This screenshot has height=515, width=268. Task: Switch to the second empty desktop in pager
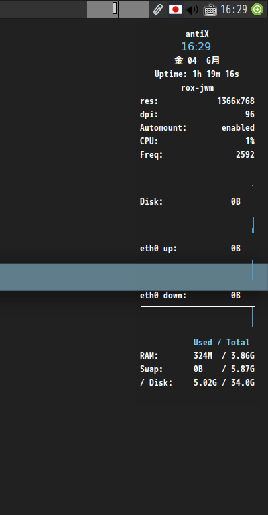point(134,9)
